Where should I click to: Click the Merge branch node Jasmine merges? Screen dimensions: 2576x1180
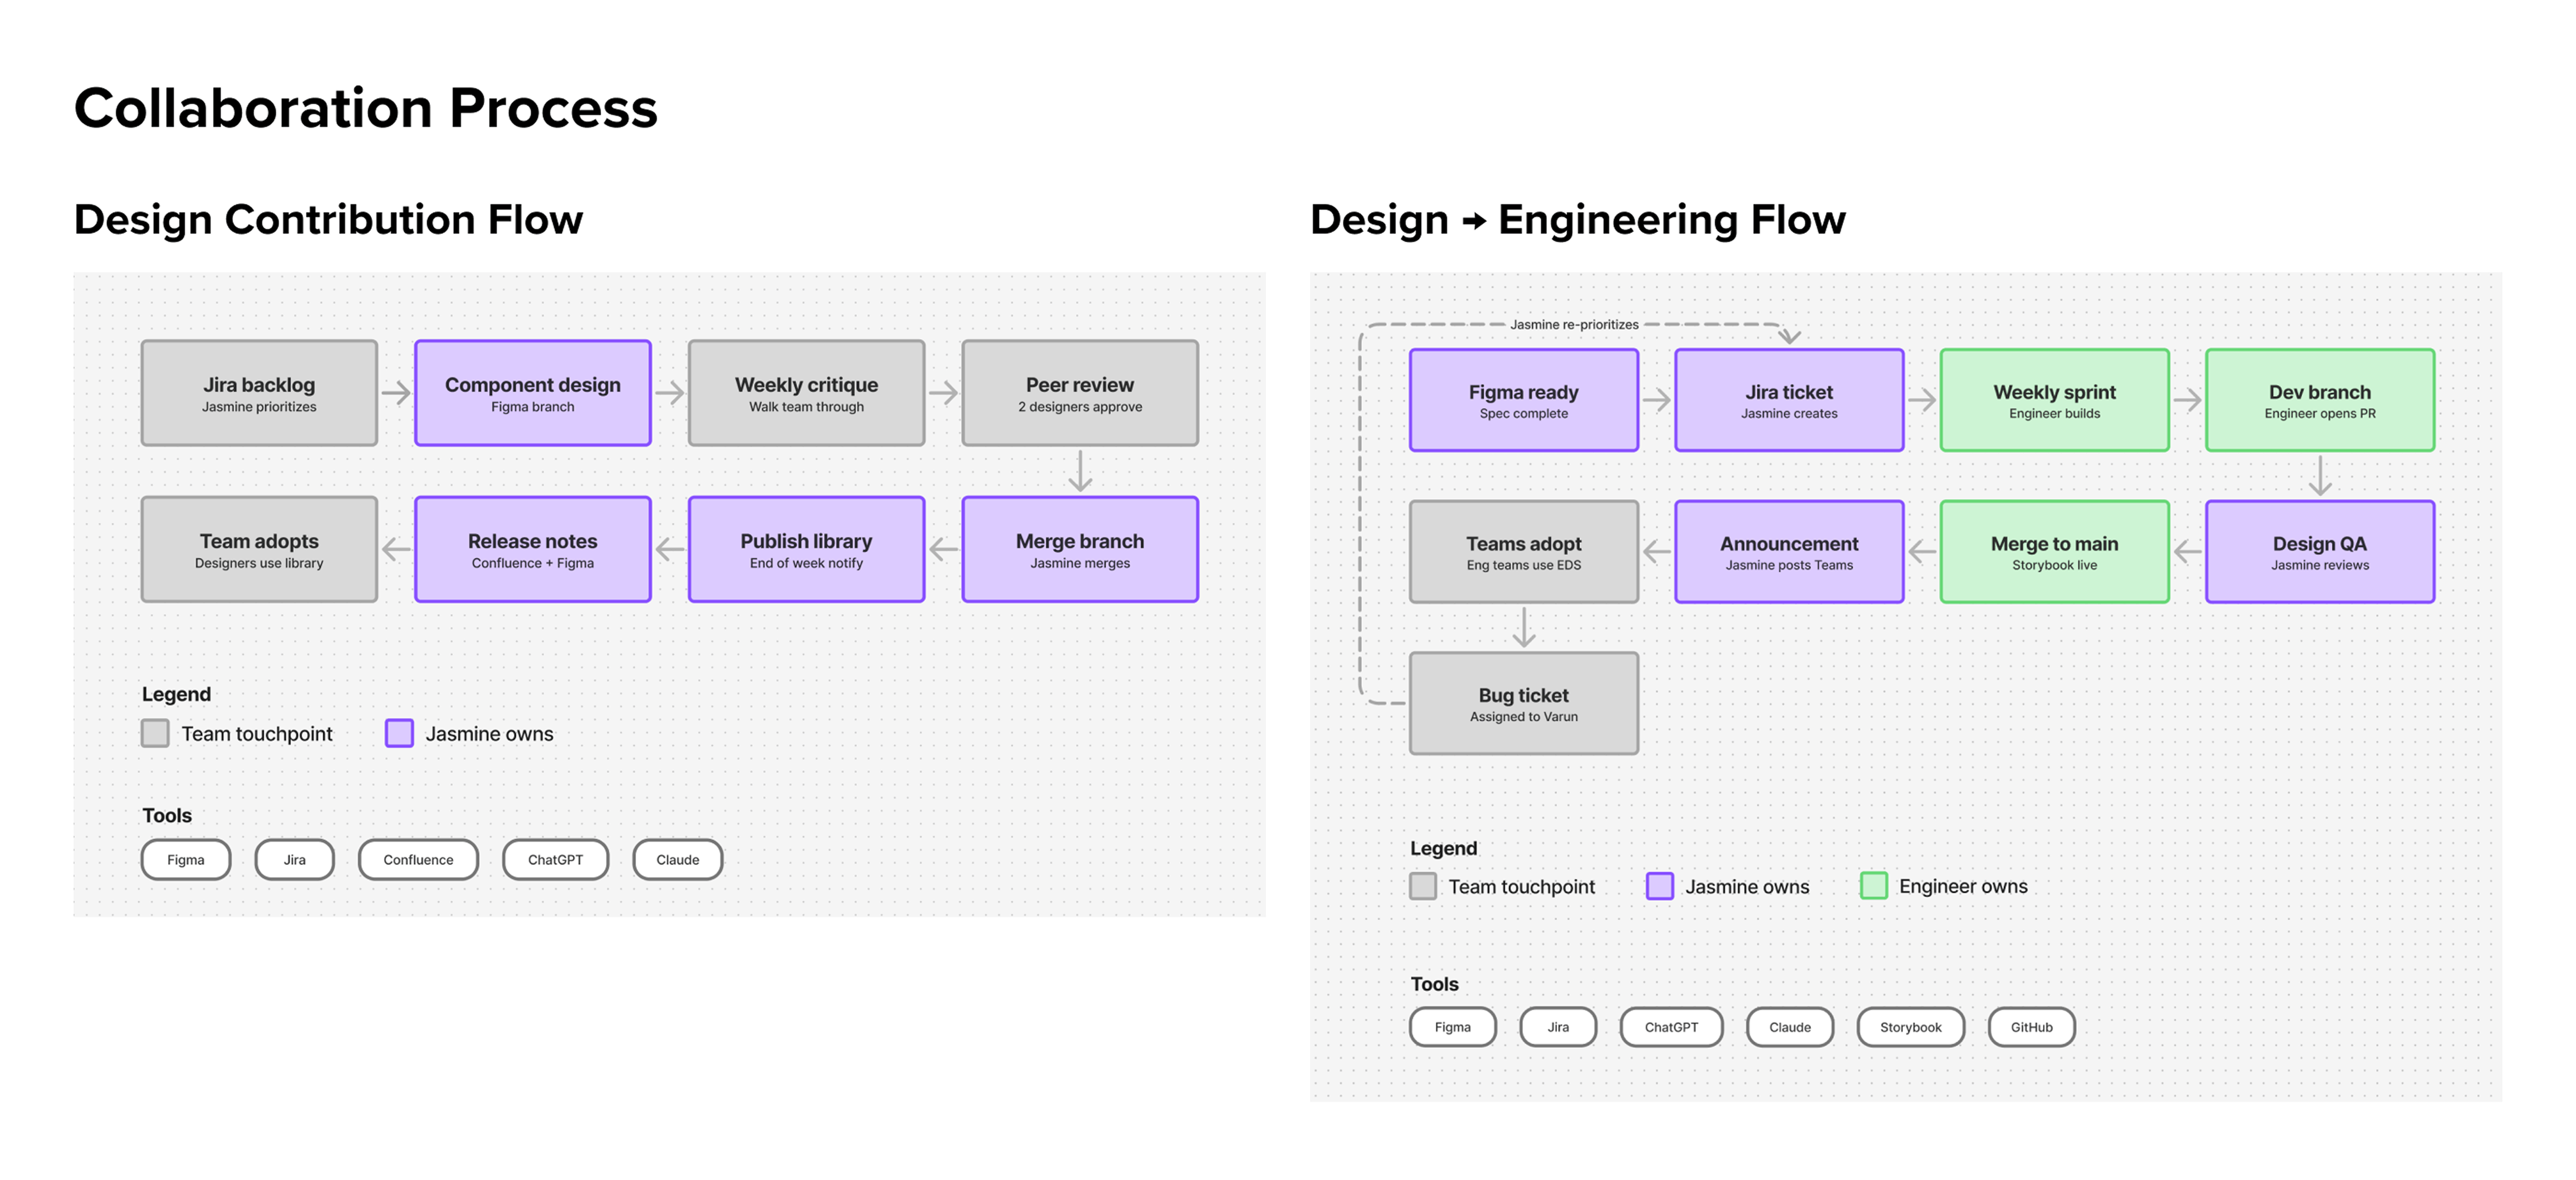pyautogui.click(x=1080, y=549)
